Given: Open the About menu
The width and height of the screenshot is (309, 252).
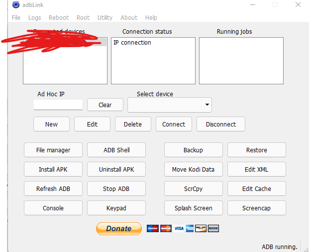Looking at the screenshot, I should tap(129, 18).
